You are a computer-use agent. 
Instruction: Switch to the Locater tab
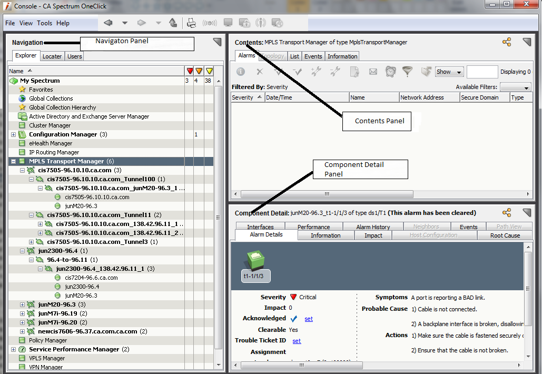coord(52,56)
